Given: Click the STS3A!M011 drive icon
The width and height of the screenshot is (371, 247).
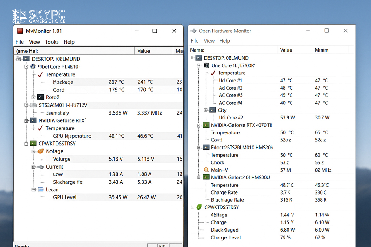Looking at the screenshot, I should [x=33, y=105].
